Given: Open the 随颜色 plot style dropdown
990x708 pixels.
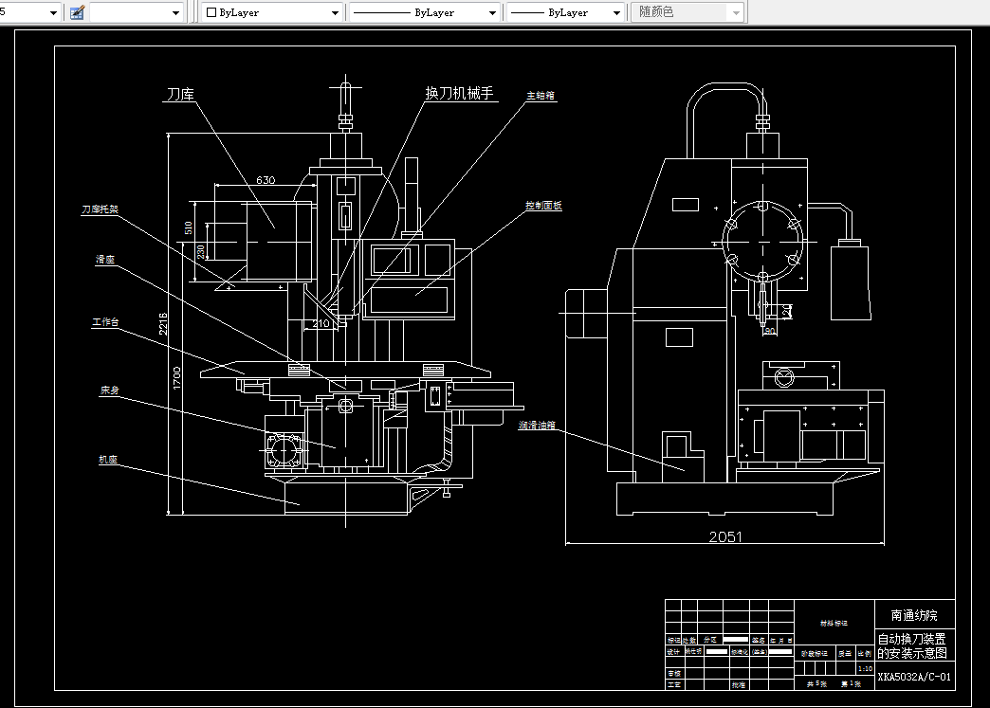Looking at the screenshot, I should click(688, 12).
